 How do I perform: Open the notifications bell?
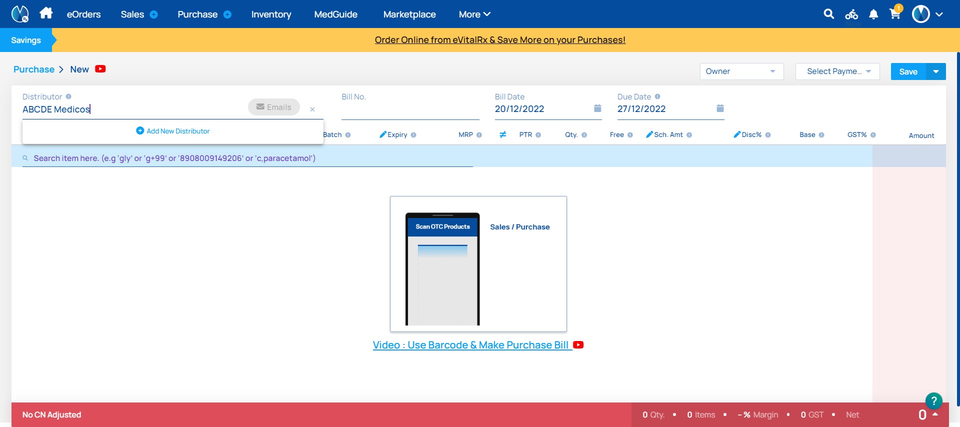click(x=873, y=14)
